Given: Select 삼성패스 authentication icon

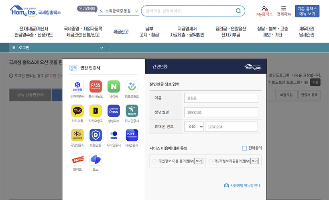Looking at the screenshot, I should (114, 111).
